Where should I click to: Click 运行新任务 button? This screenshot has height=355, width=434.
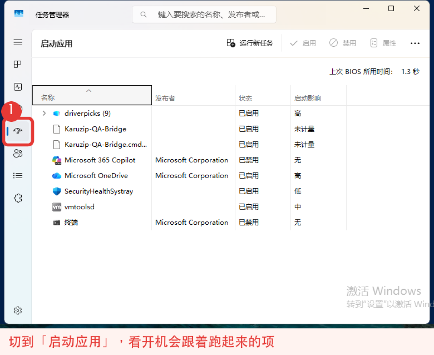[250, 43]
